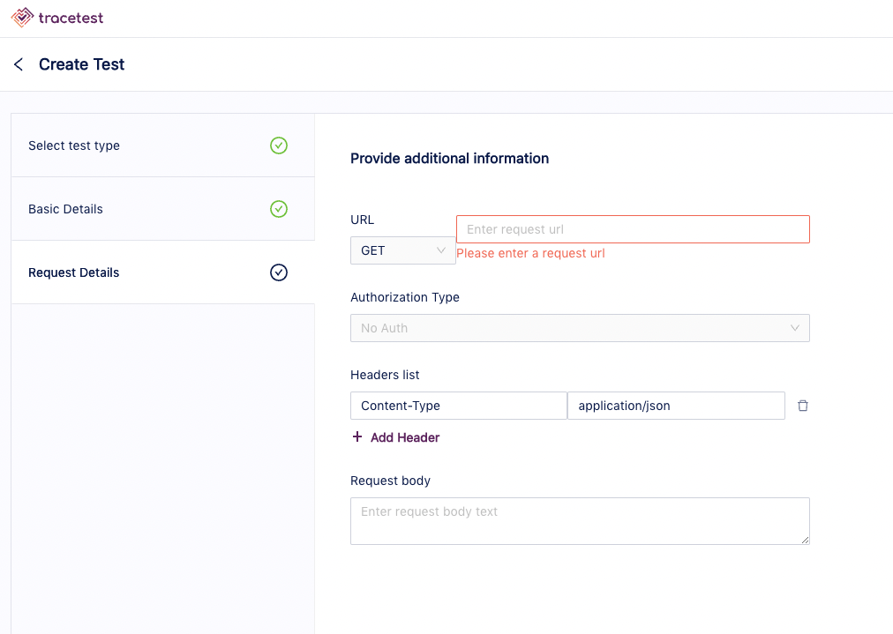Click 'Provide additional information' heading
Viewport: 893px width, 634px height.
coord(449,158)
